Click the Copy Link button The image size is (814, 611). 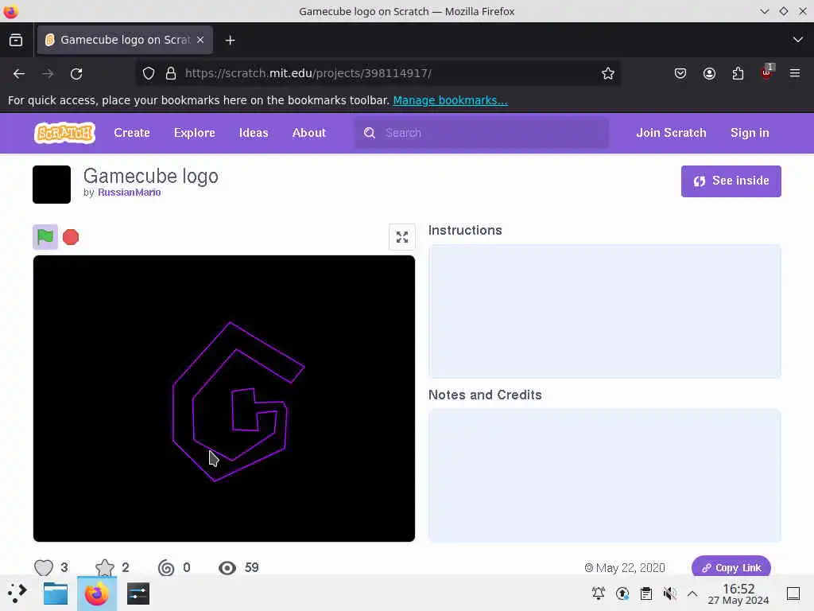(731, 567)
